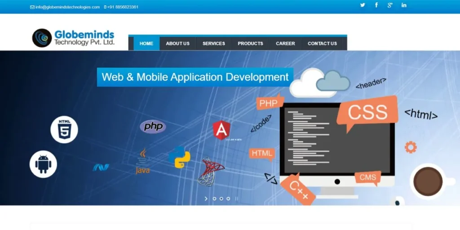Open the LinkedIn social icon
Viewport: 460px width, 230px height.
tap(404, 5)
